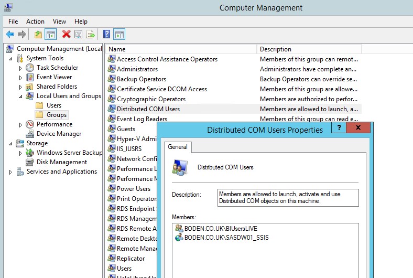Click 'Backup Operators can override se...' description
Viewport: 413px width, 278px height.
click(x=308, y=79)
